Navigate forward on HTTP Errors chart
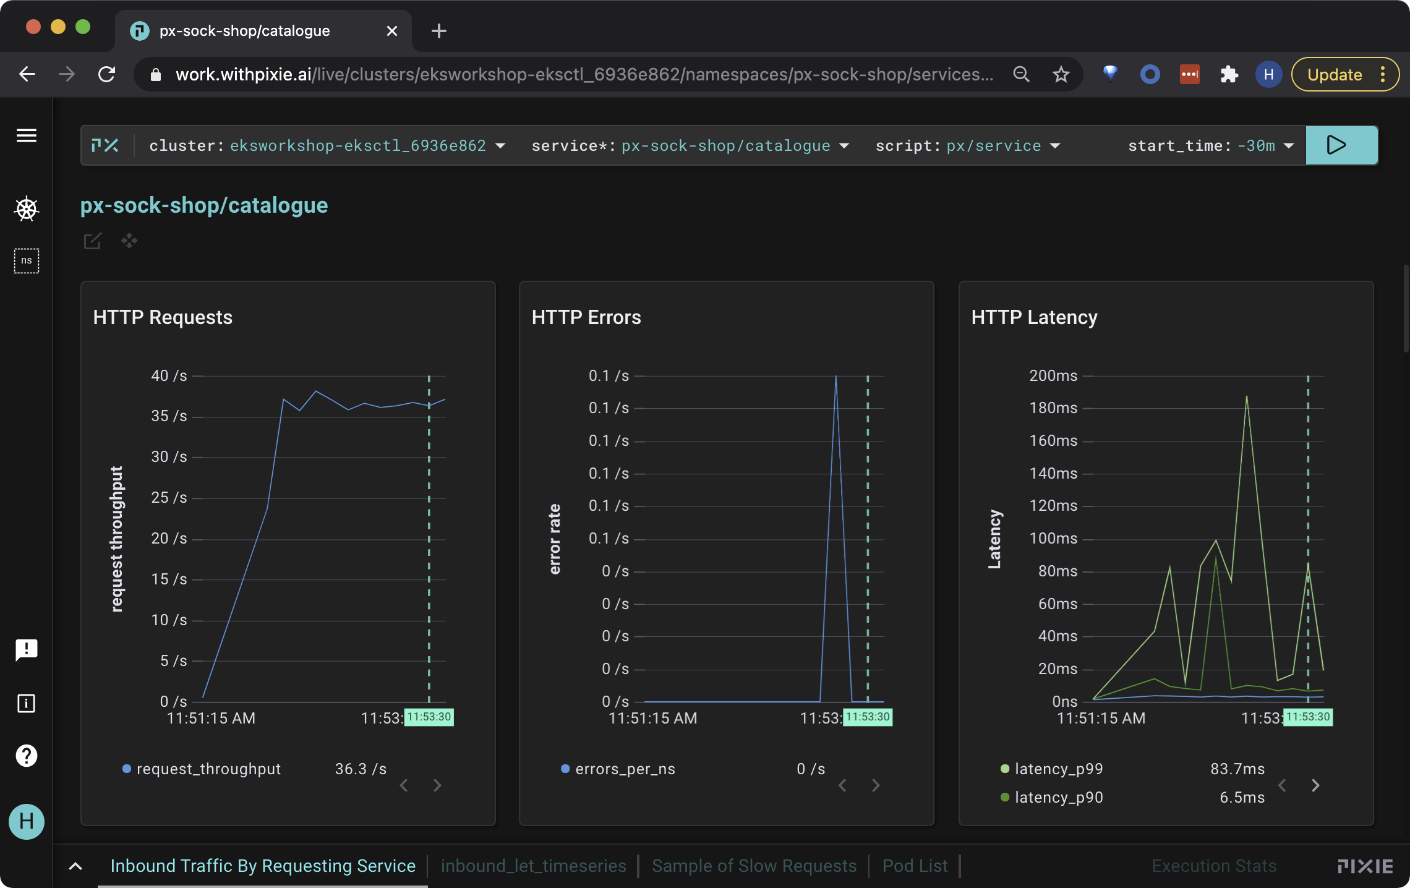This screenshot has width=1410, height=888. tap(875, 785)
